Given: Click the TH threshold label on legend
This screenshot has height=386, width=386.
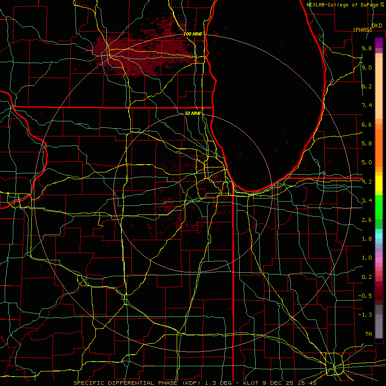Looking at the screenshot, I should point(368,334).
